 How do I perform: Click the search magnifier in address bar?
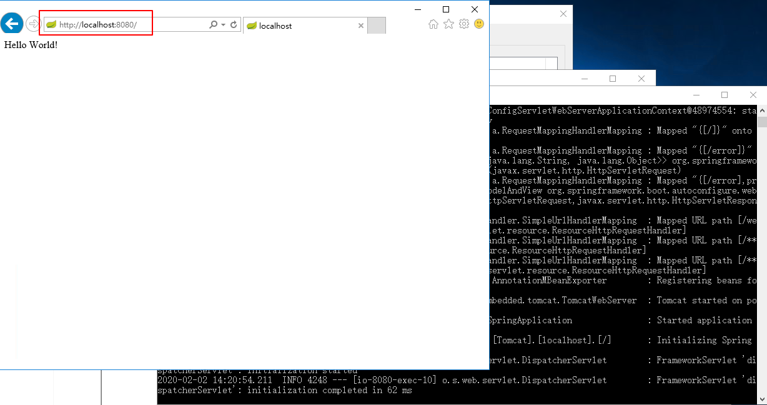(x=214, y=25)
